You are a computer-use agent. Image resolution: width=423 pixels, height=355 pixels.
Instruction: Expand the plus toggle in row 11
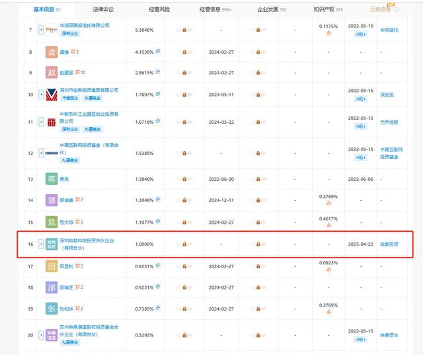(x=41, y=123)
